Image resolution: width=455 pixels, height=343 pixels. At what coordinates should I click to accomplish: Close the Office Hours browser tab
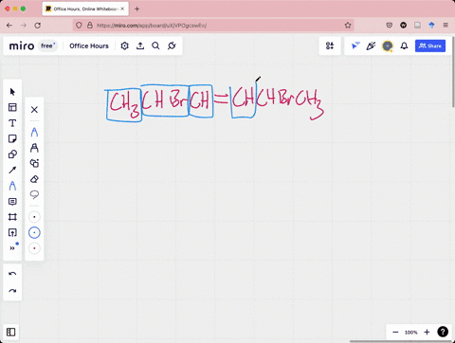122,9
